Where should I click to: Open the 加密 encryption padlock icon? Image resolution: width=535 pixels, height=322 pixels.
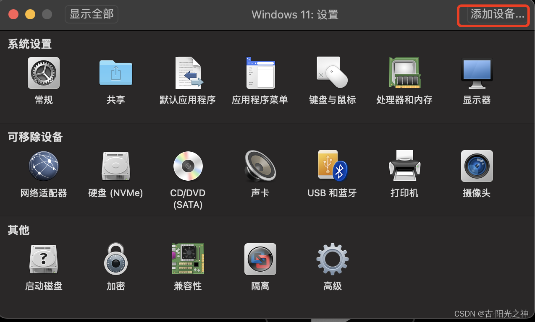click(x=115, y=259)
